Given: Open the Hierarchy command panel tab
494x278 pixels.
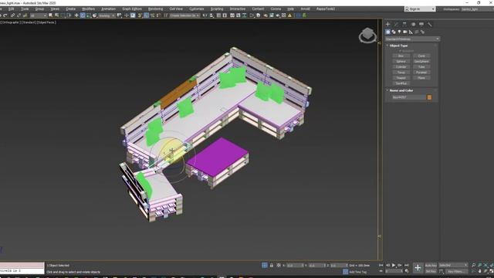Looking at the screenshot, I should coord(404,24).
